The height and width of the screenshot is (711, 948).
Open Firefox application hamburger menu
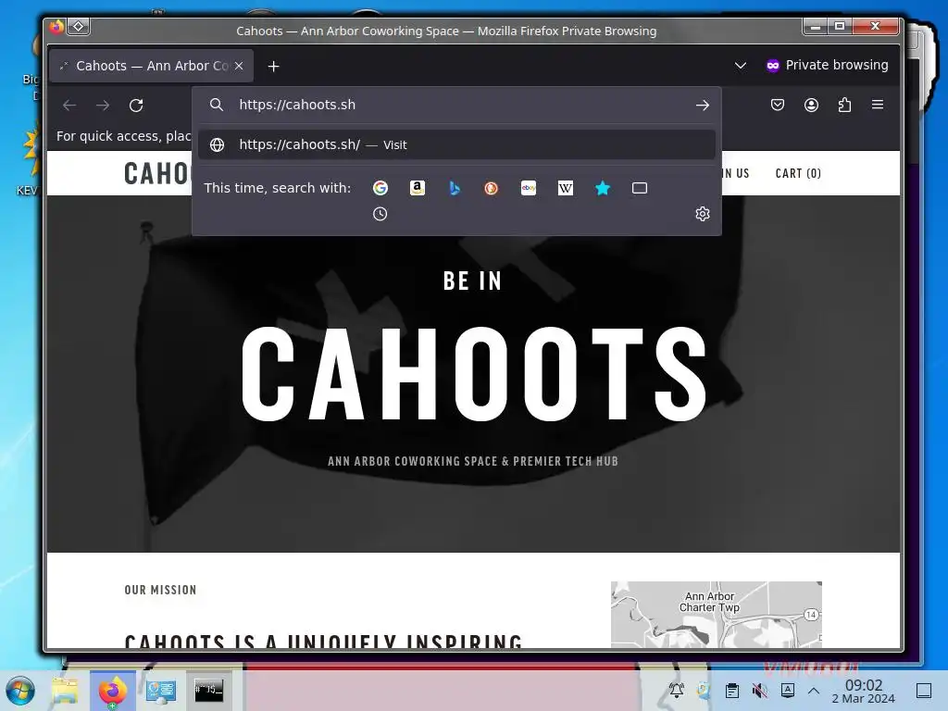click(878, 106)
